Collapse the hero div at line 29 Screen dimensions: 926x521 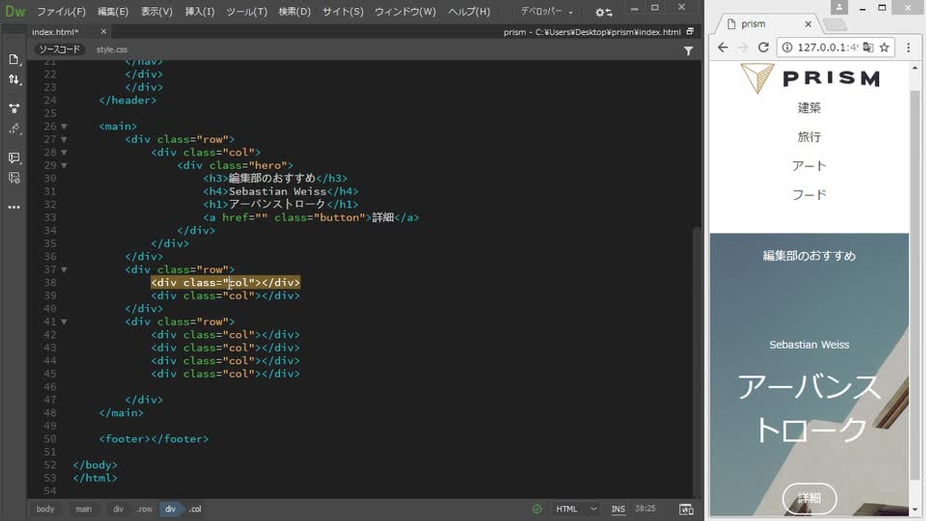point(64,165)
